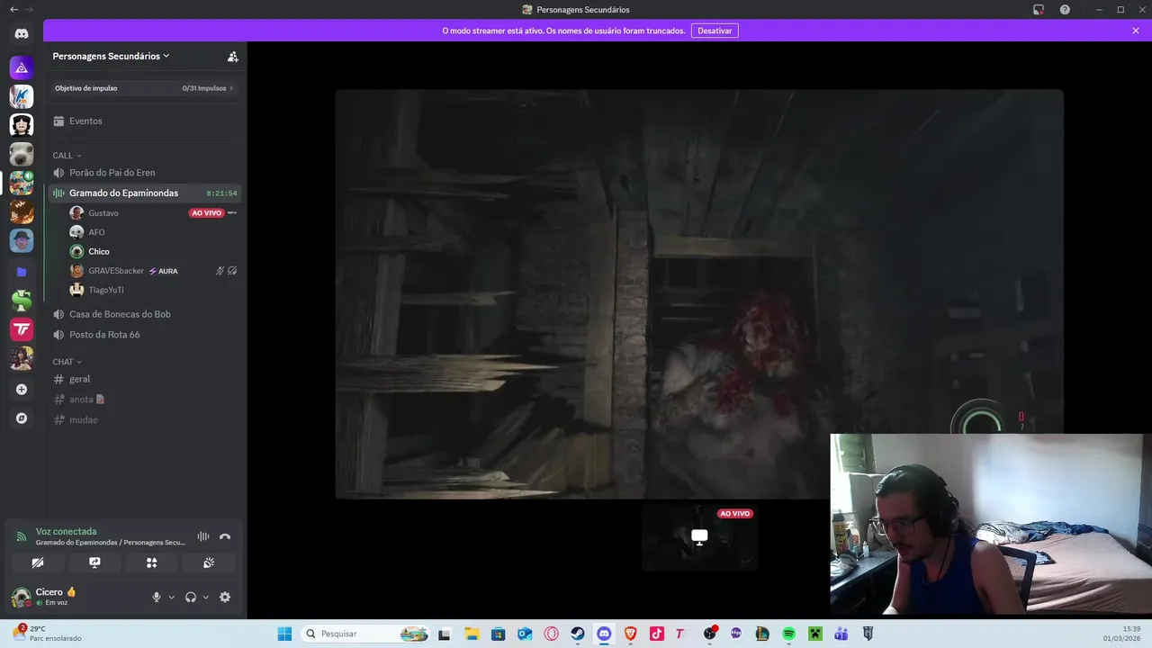The width and height of the screenshot is (1152, 648).
Task: Go back with title bar arrow
Action: pyautogui.click(x=13, y=10)
